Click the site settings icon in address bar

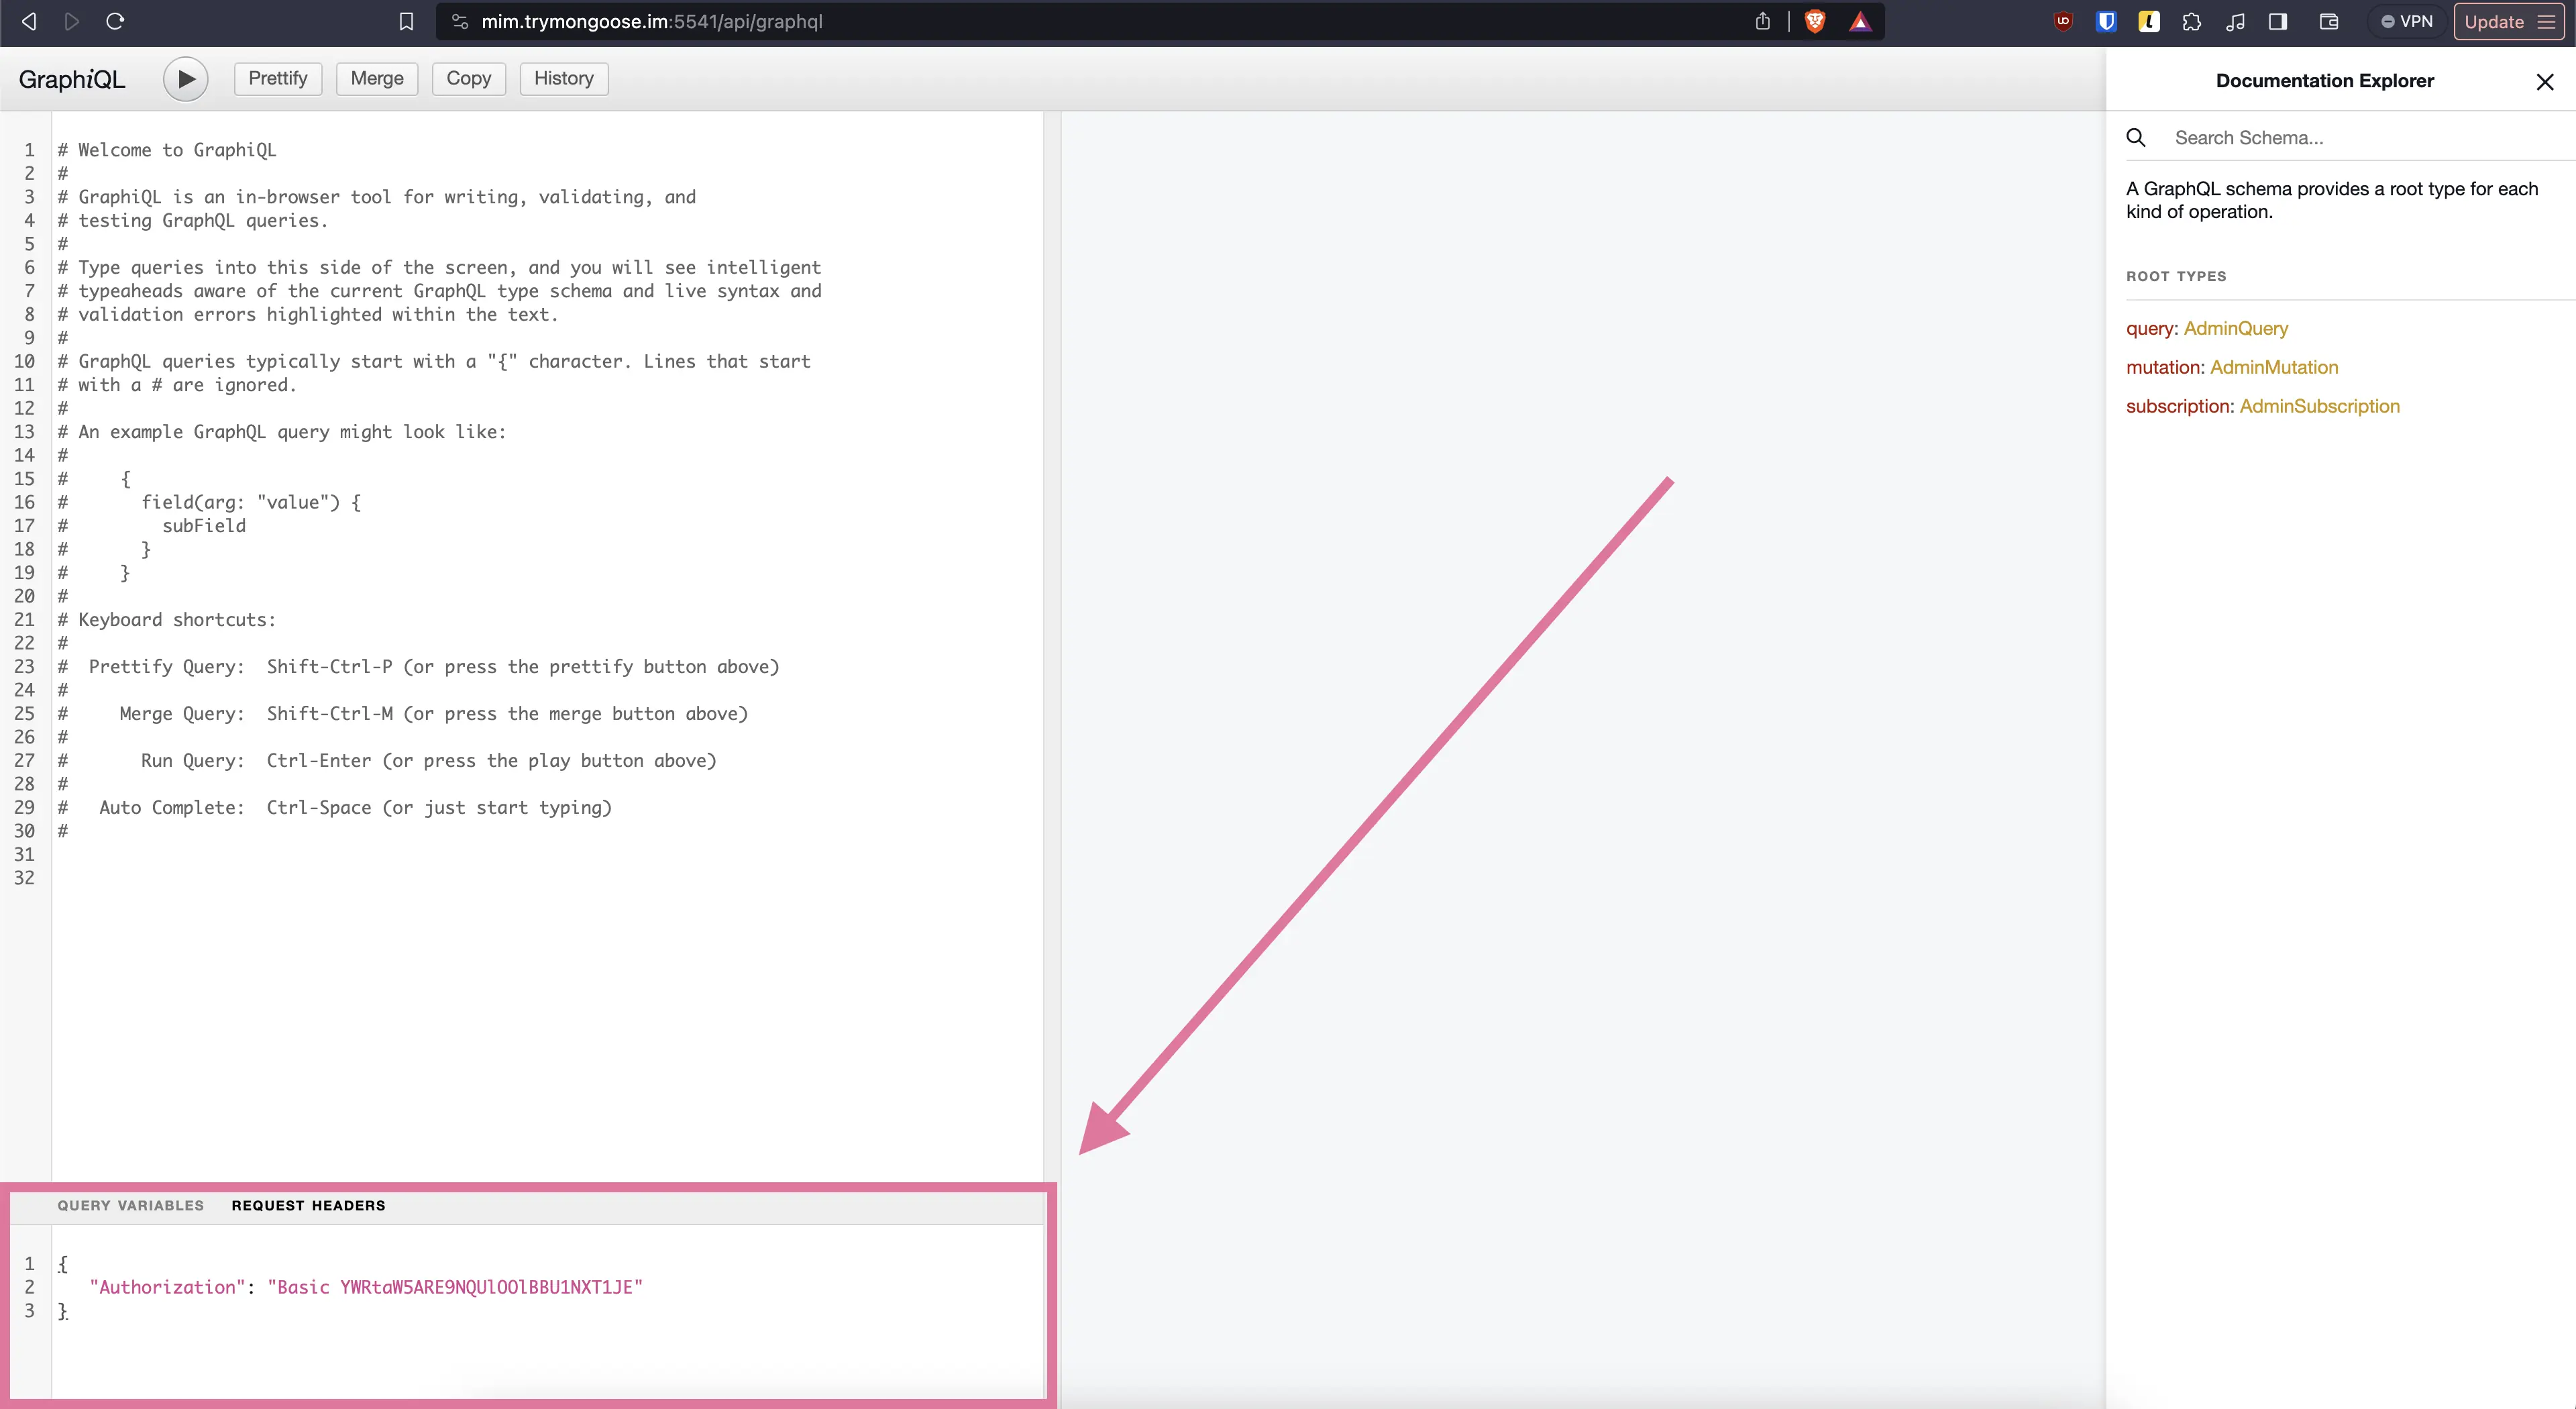click(460, 21)
